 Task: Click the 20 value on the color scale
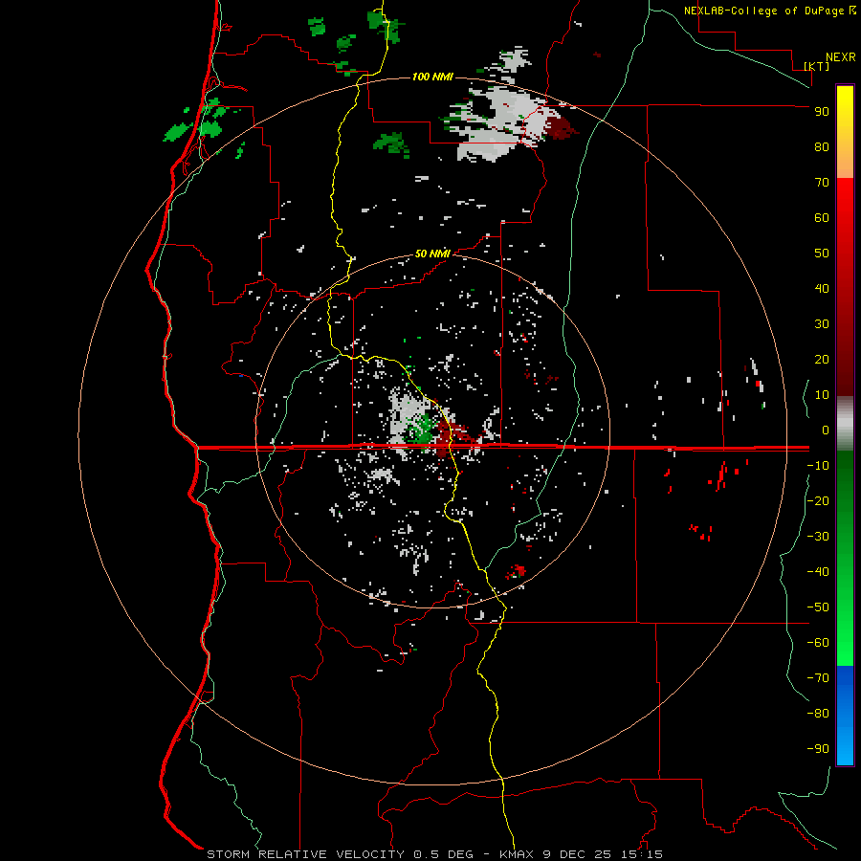[x=822, y=360]
